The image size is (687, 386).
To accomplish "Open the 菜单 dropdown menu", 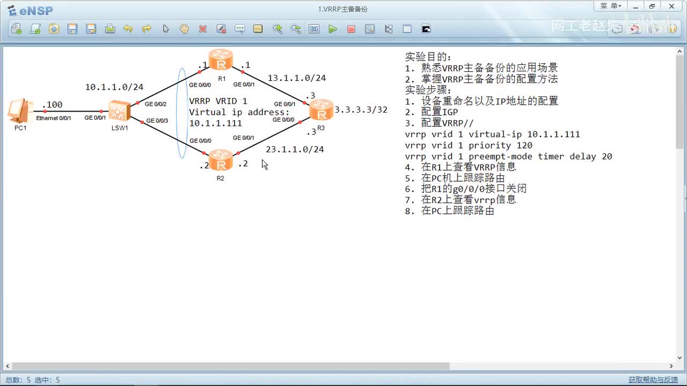I will [611, 6].
